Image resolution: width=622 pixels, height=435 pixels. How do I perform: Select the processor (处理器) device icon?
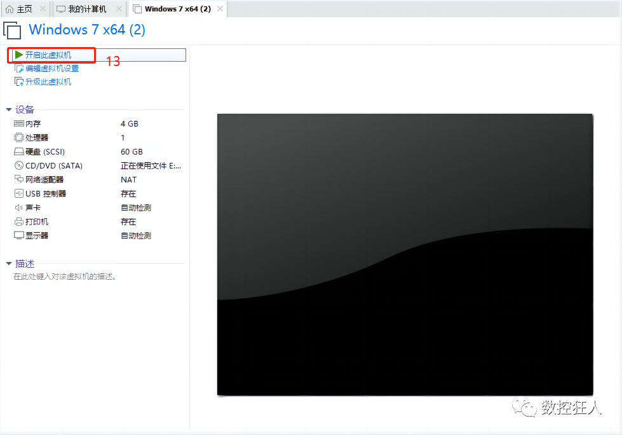point(18,137)
